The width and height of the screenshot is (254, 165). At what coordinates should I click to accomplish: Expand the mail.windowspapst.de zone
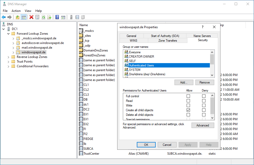click(13, 48)
